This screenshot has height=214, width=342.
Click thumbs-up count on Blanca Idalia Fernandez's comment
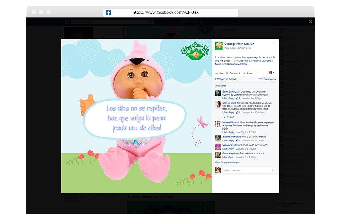click(x=238, y=113)
